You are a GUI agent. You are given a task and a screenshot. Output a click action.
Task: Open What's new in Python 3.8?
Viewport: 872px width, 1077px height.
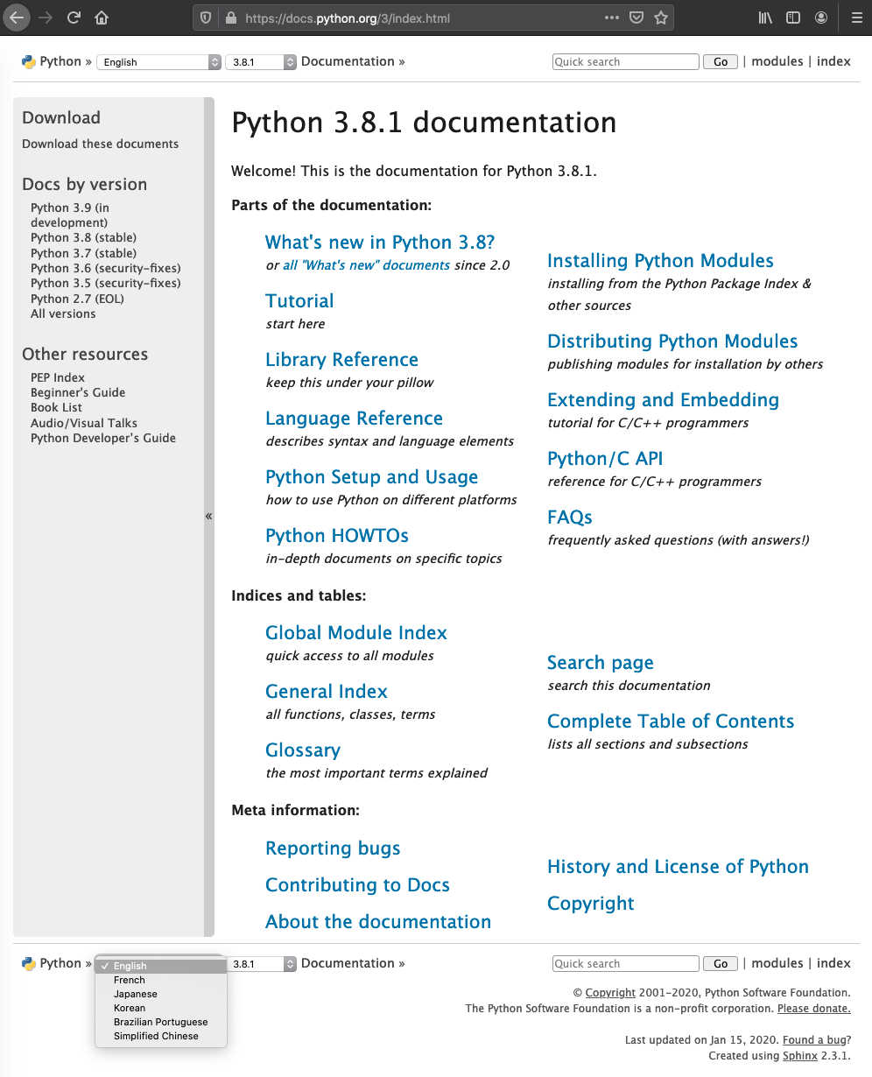380,243
